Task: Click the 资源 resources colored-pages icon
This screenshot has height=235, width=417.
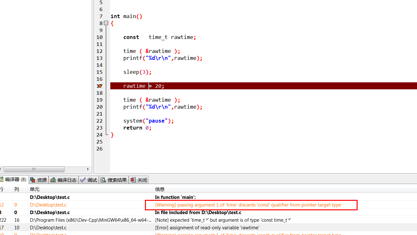Action: [x=32, y=180]
